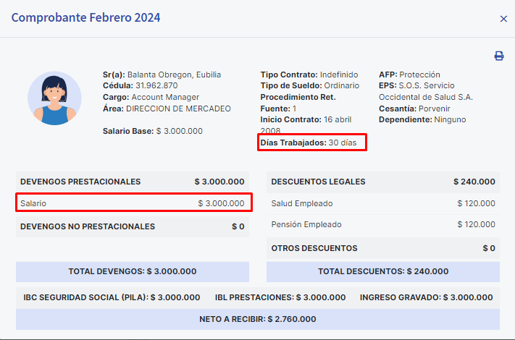515x340 pixels.
Task: Click the Salario row under devengos
Action: pos(134,203)
